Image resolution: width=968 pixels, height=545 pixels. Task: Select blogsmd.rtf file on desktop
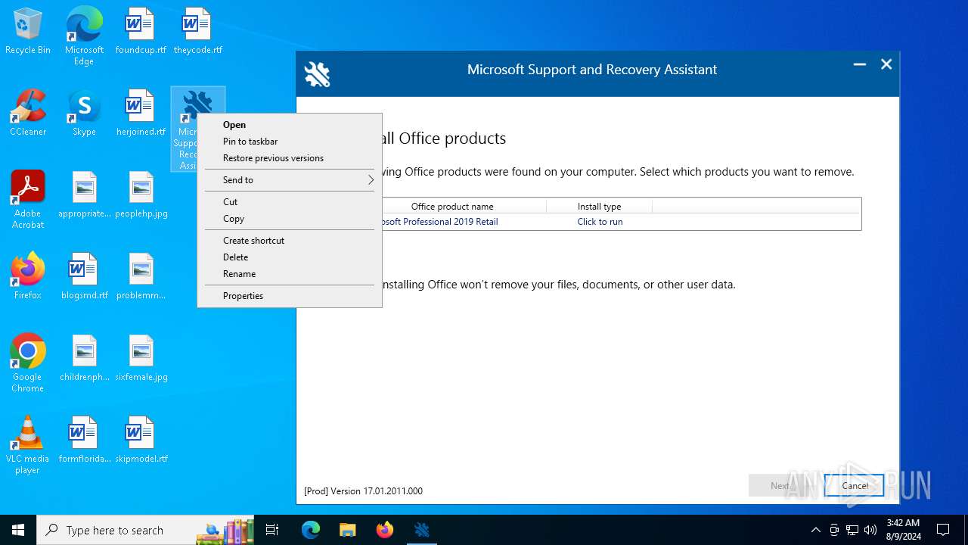(x=84, y=277)
